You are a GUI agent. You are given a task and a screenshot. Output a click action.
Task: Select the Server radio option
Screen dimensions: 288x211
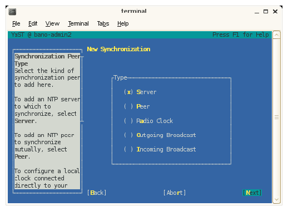coord(140,92)
